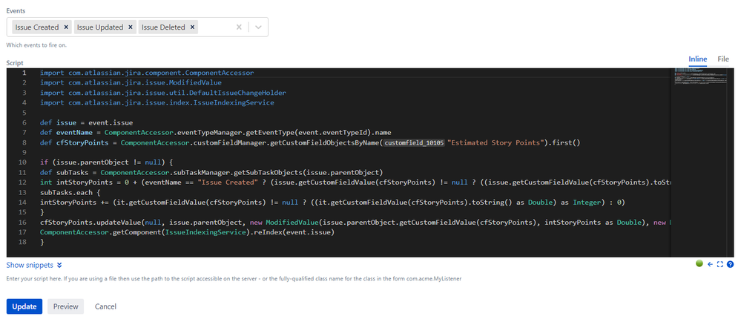Clear all selected events

click(x=239, y=27)
